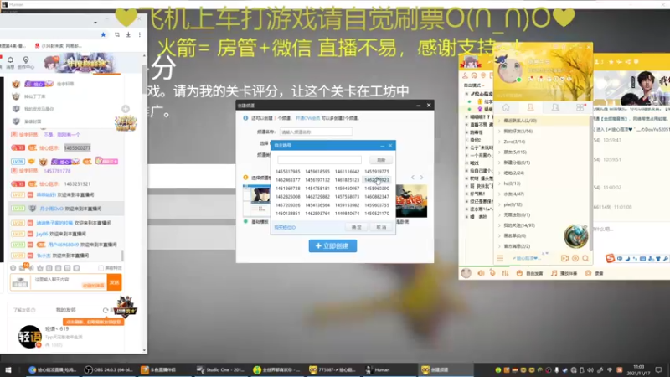This screenshot has width=670, height=377.
Task: Open the browser three-dot menu
Action: (140, 34)
